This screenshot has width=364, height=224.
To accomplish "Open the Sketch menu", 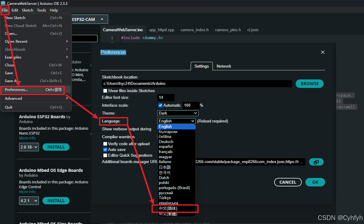I will tap(27, 10).
